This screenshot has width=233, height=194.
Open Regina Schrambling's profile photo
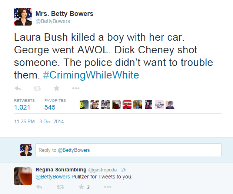point(23,176)
